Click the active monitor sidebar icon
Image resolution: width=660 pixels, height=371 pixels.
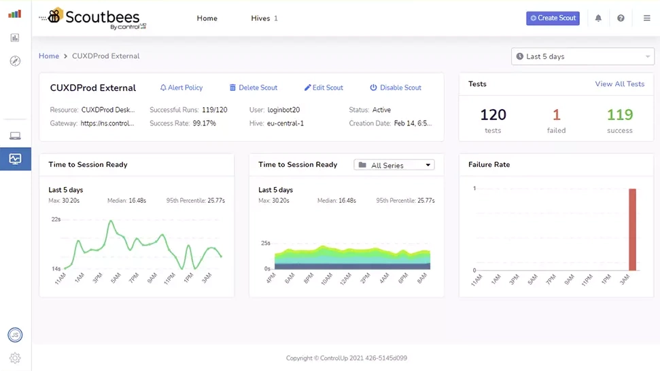coord(15,159)
